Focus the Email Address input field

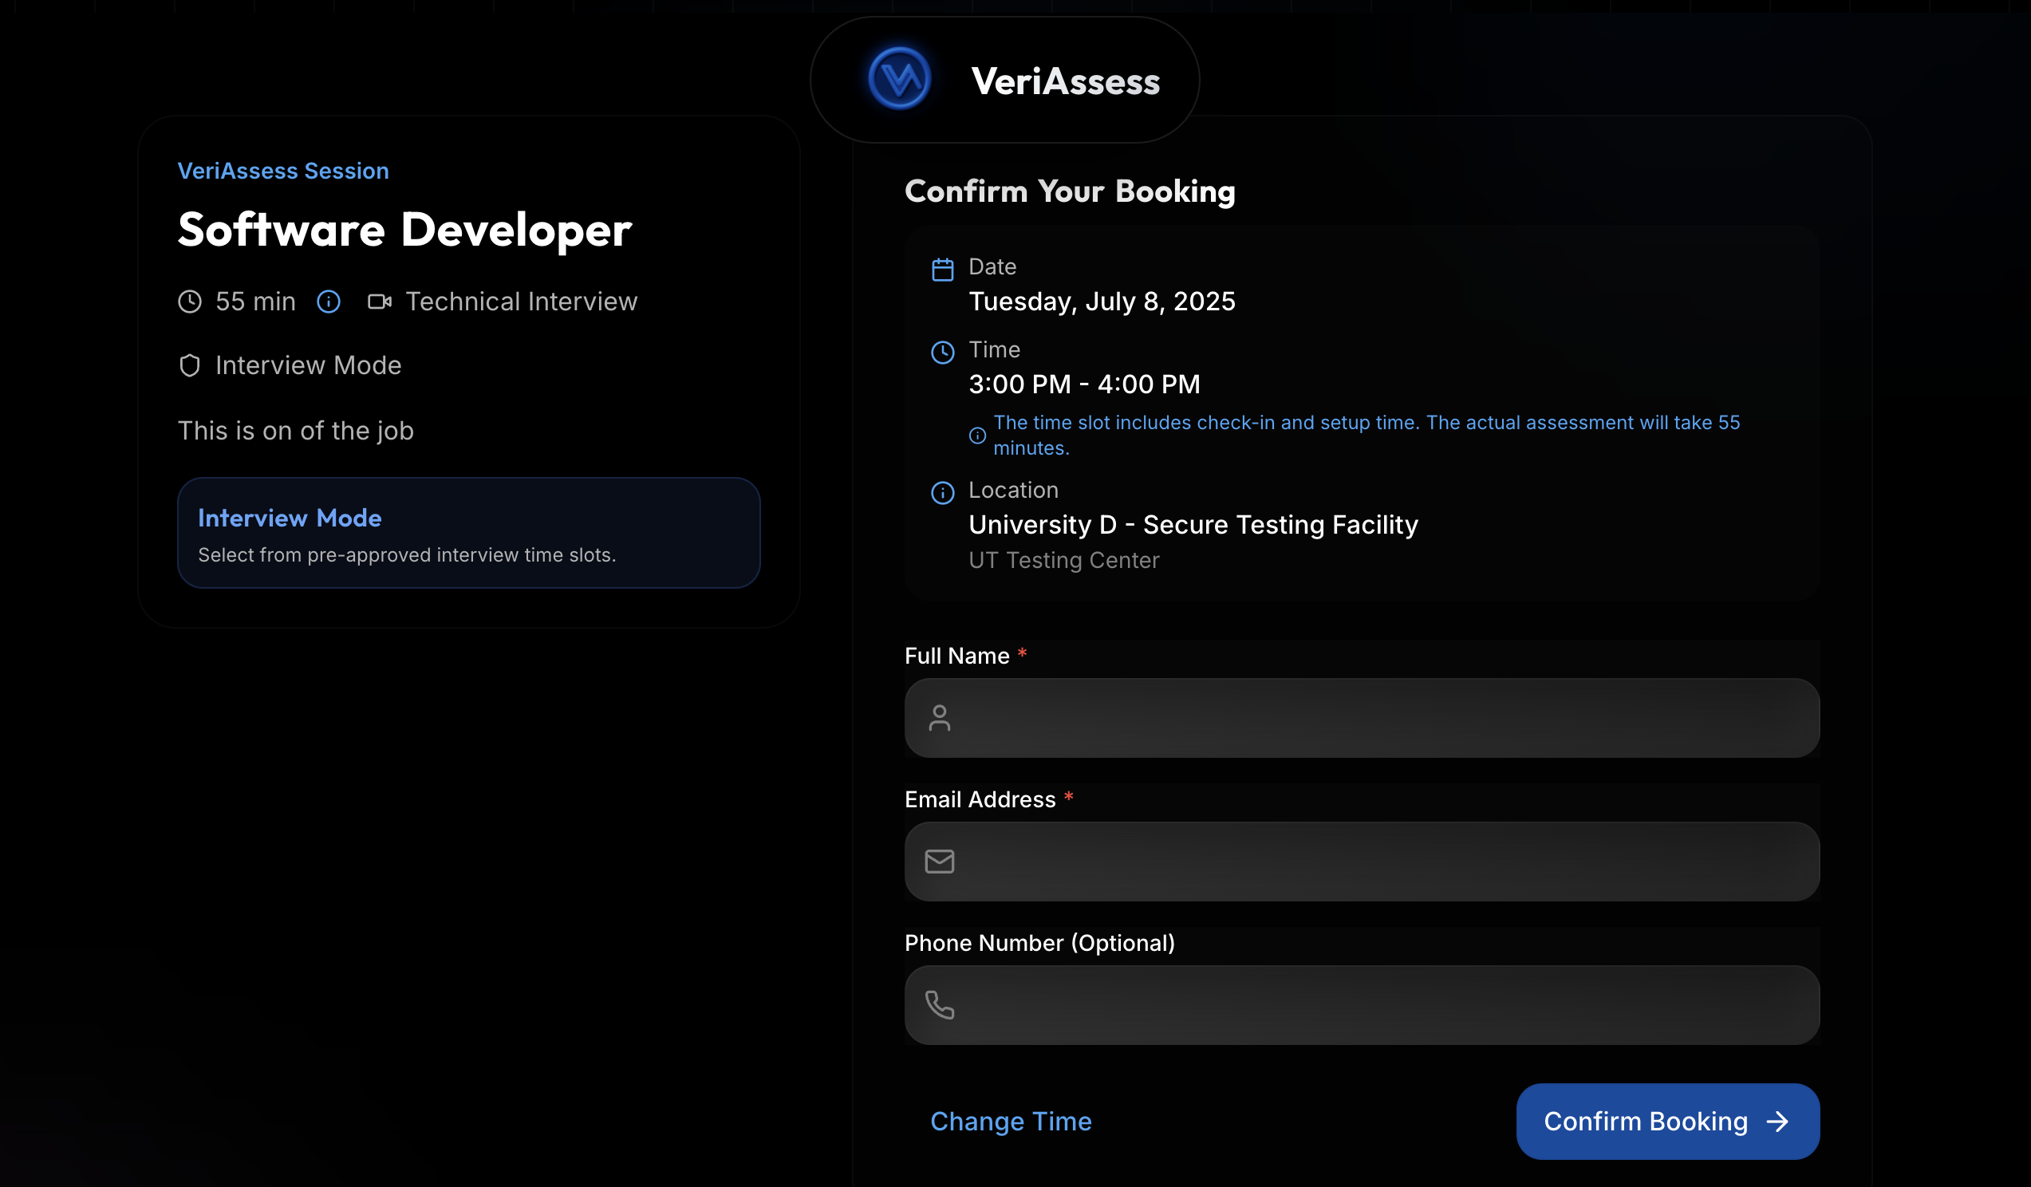tap(1362, 862)
